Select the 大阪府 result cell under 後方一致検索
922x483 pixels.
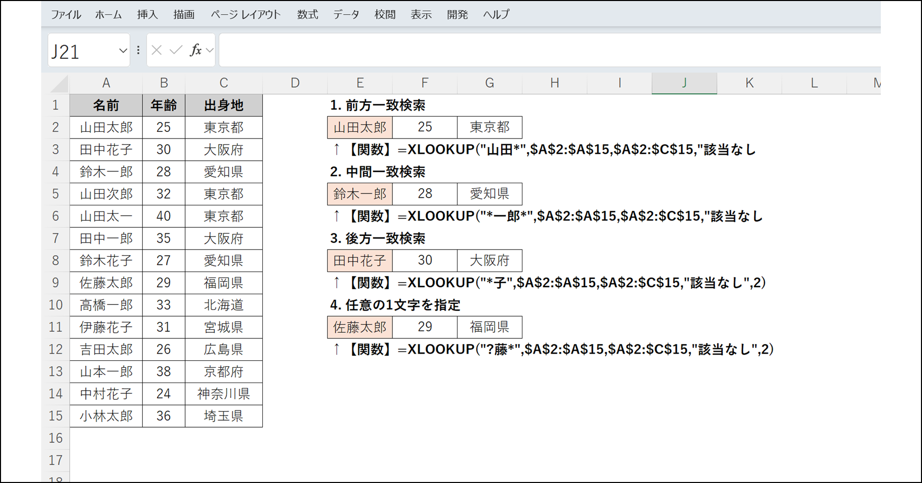click(489, 260)
